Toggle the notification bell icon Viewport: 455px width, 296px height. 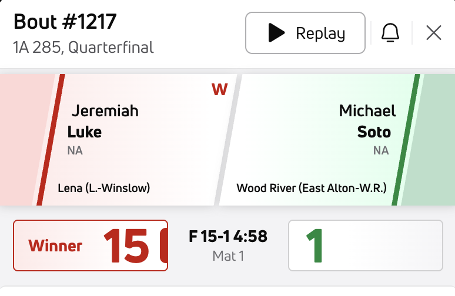click(x=390, y=33)
